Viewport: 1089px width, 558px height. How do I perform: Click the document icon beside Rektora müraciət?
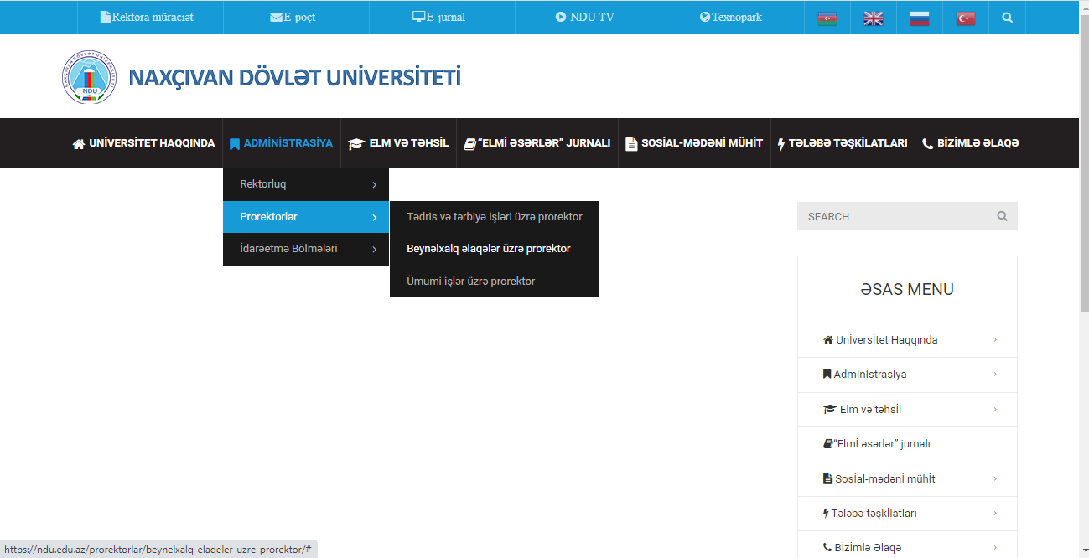click(x=105, y=17)
